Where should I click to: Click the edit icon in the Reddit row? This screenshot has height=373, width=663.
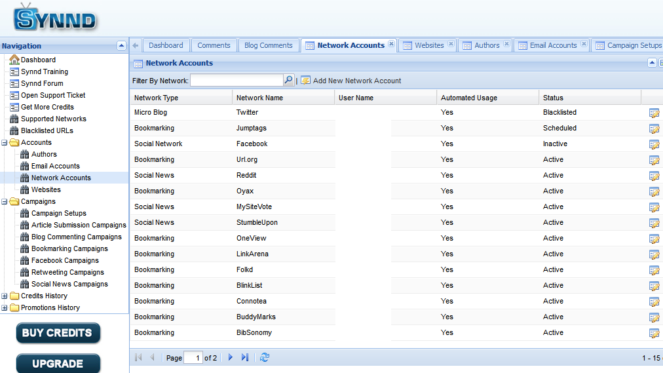[654, 176]
